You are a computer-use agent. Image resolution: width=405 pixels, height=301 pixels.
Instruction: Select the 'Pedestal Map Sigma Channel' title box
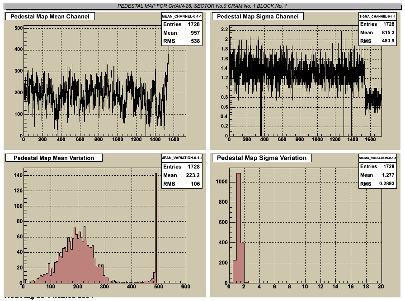pyautogui.click(x=258, y=17)
